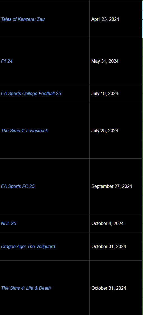
Task: Select Life & Death's October 31, 2024 date
Action: (116, 288)
